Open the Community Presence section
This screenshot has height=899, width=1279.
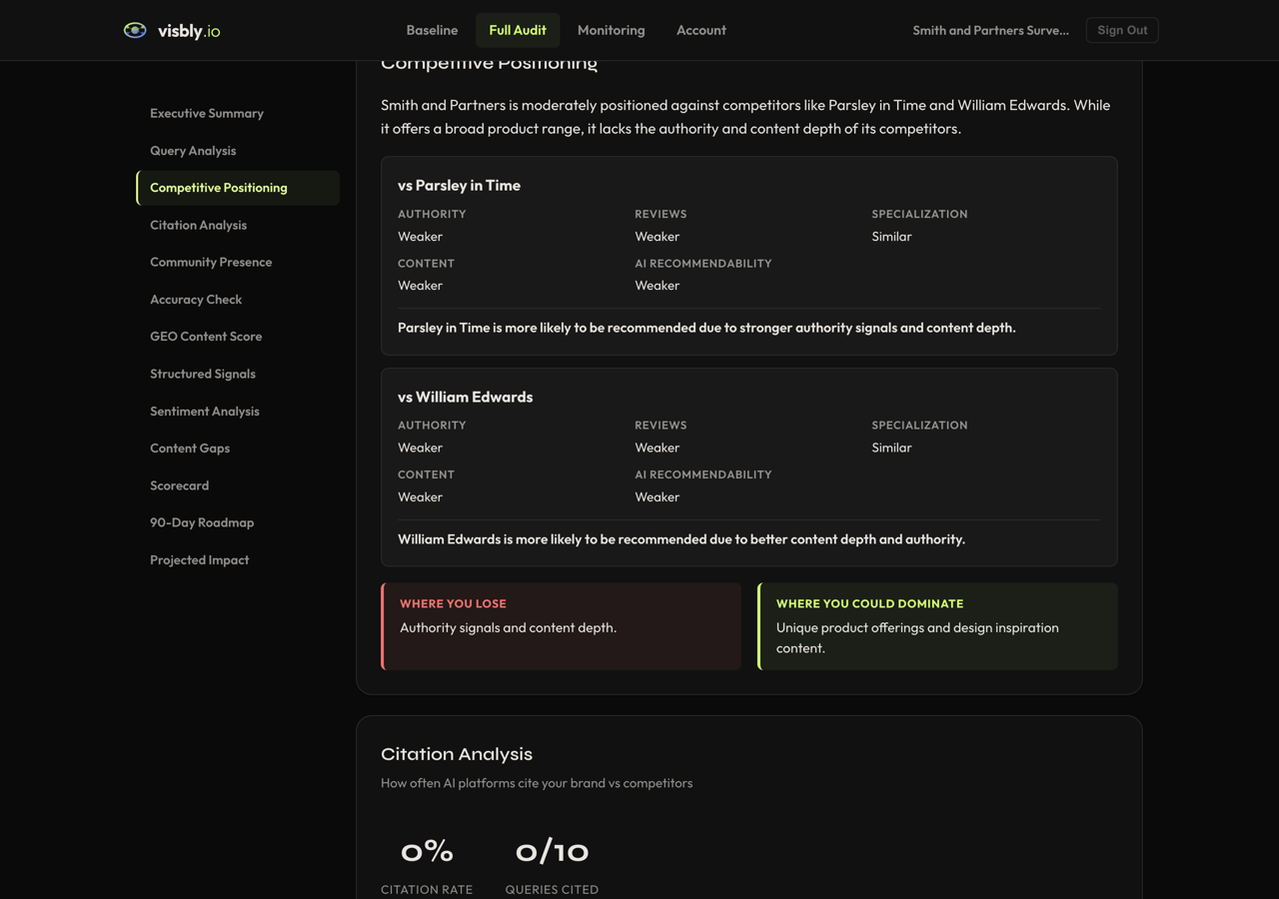[211, 262]
